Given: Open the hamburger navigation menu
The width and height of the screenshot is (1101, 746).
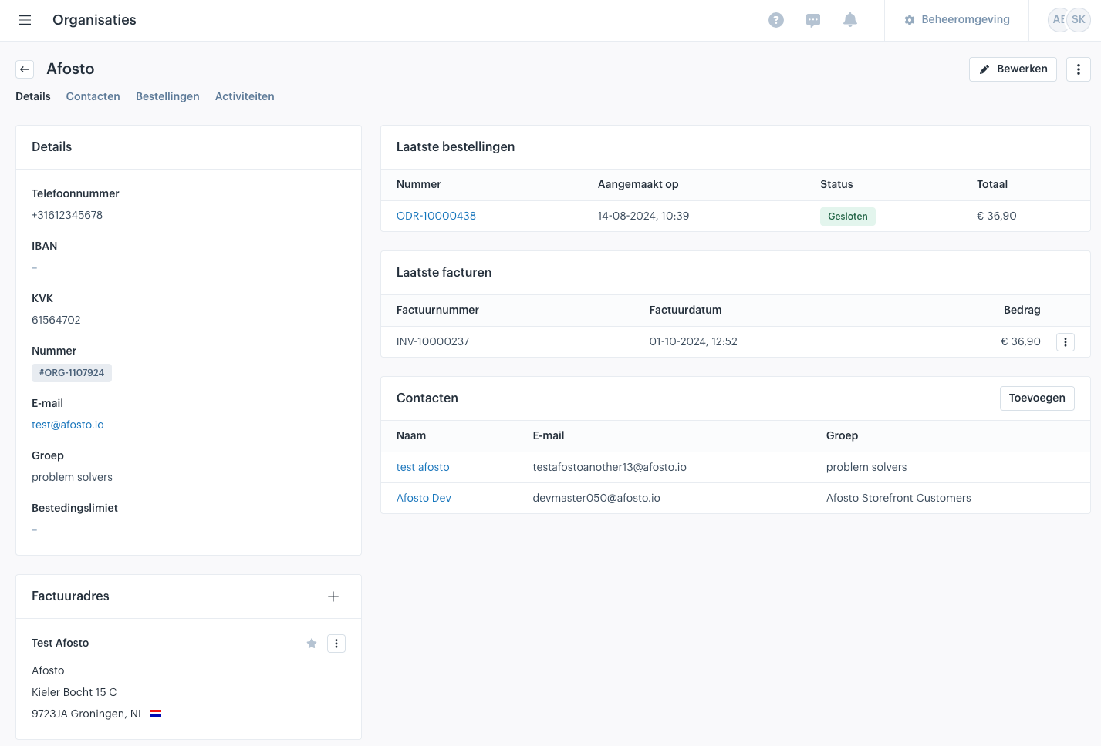Looking at the screenshot, I should (25, 20).
